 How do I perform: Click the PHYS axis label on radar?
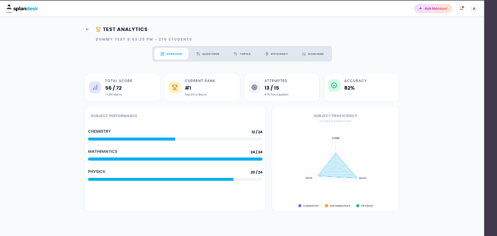click(309, 178)
